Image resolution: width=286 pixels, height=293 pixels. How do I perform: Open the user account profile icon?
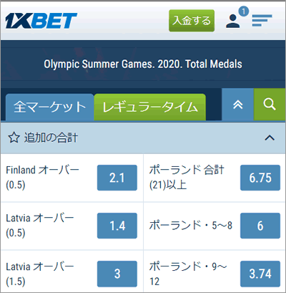(233, 21)
